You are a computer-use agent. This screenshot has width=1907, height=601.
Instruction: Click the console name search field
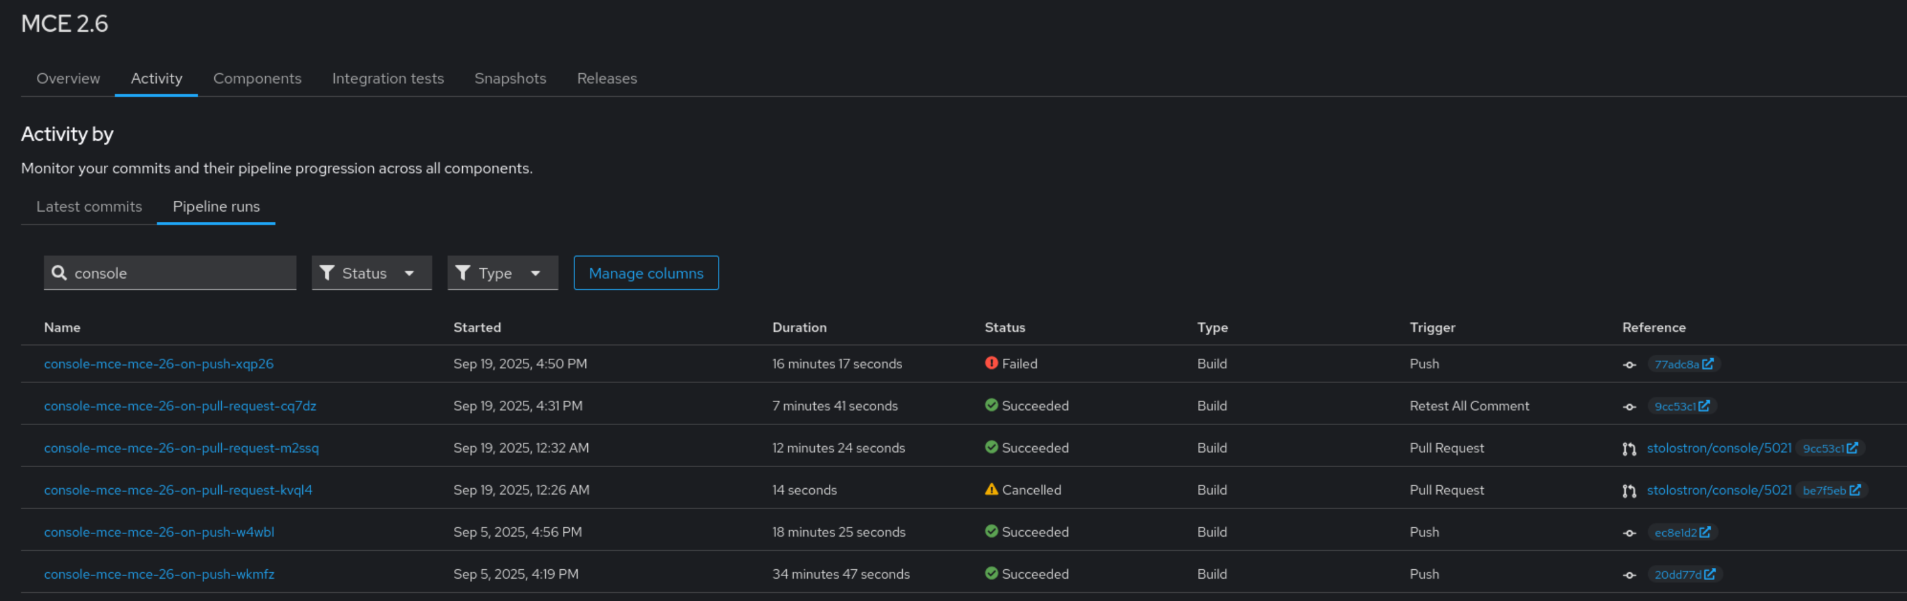181,273
